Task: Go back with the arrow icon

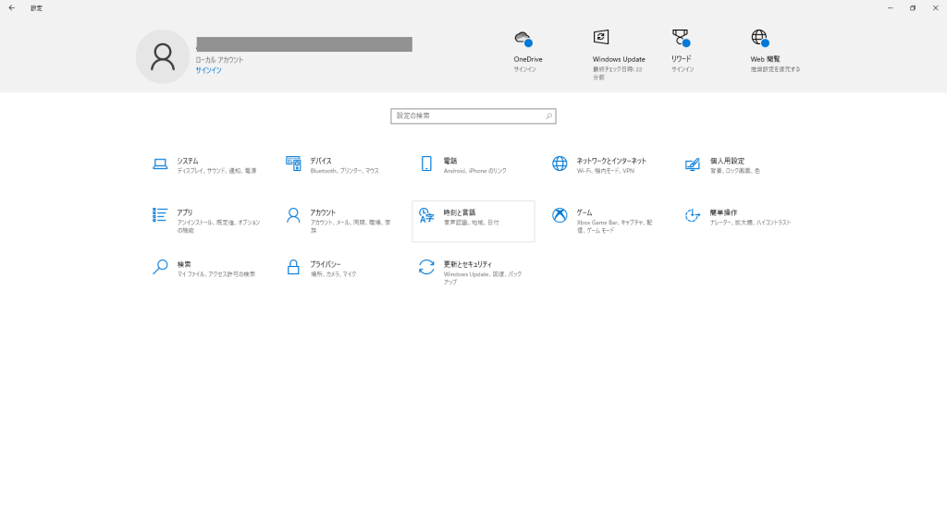Action: (12, 7)
